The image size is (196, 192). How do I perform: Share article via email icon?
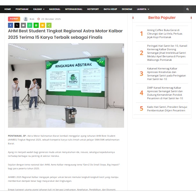[23, 25]
